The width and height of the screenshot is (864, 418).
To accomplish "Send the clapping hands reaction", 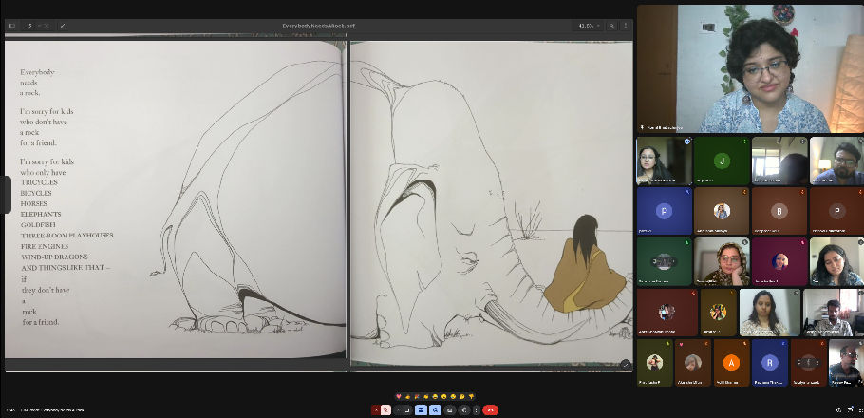I will tap(426, 396).
